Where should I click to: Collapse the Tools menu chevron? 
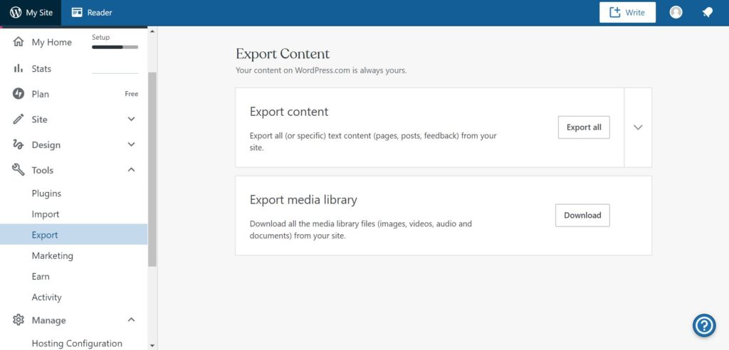point(131,169)
